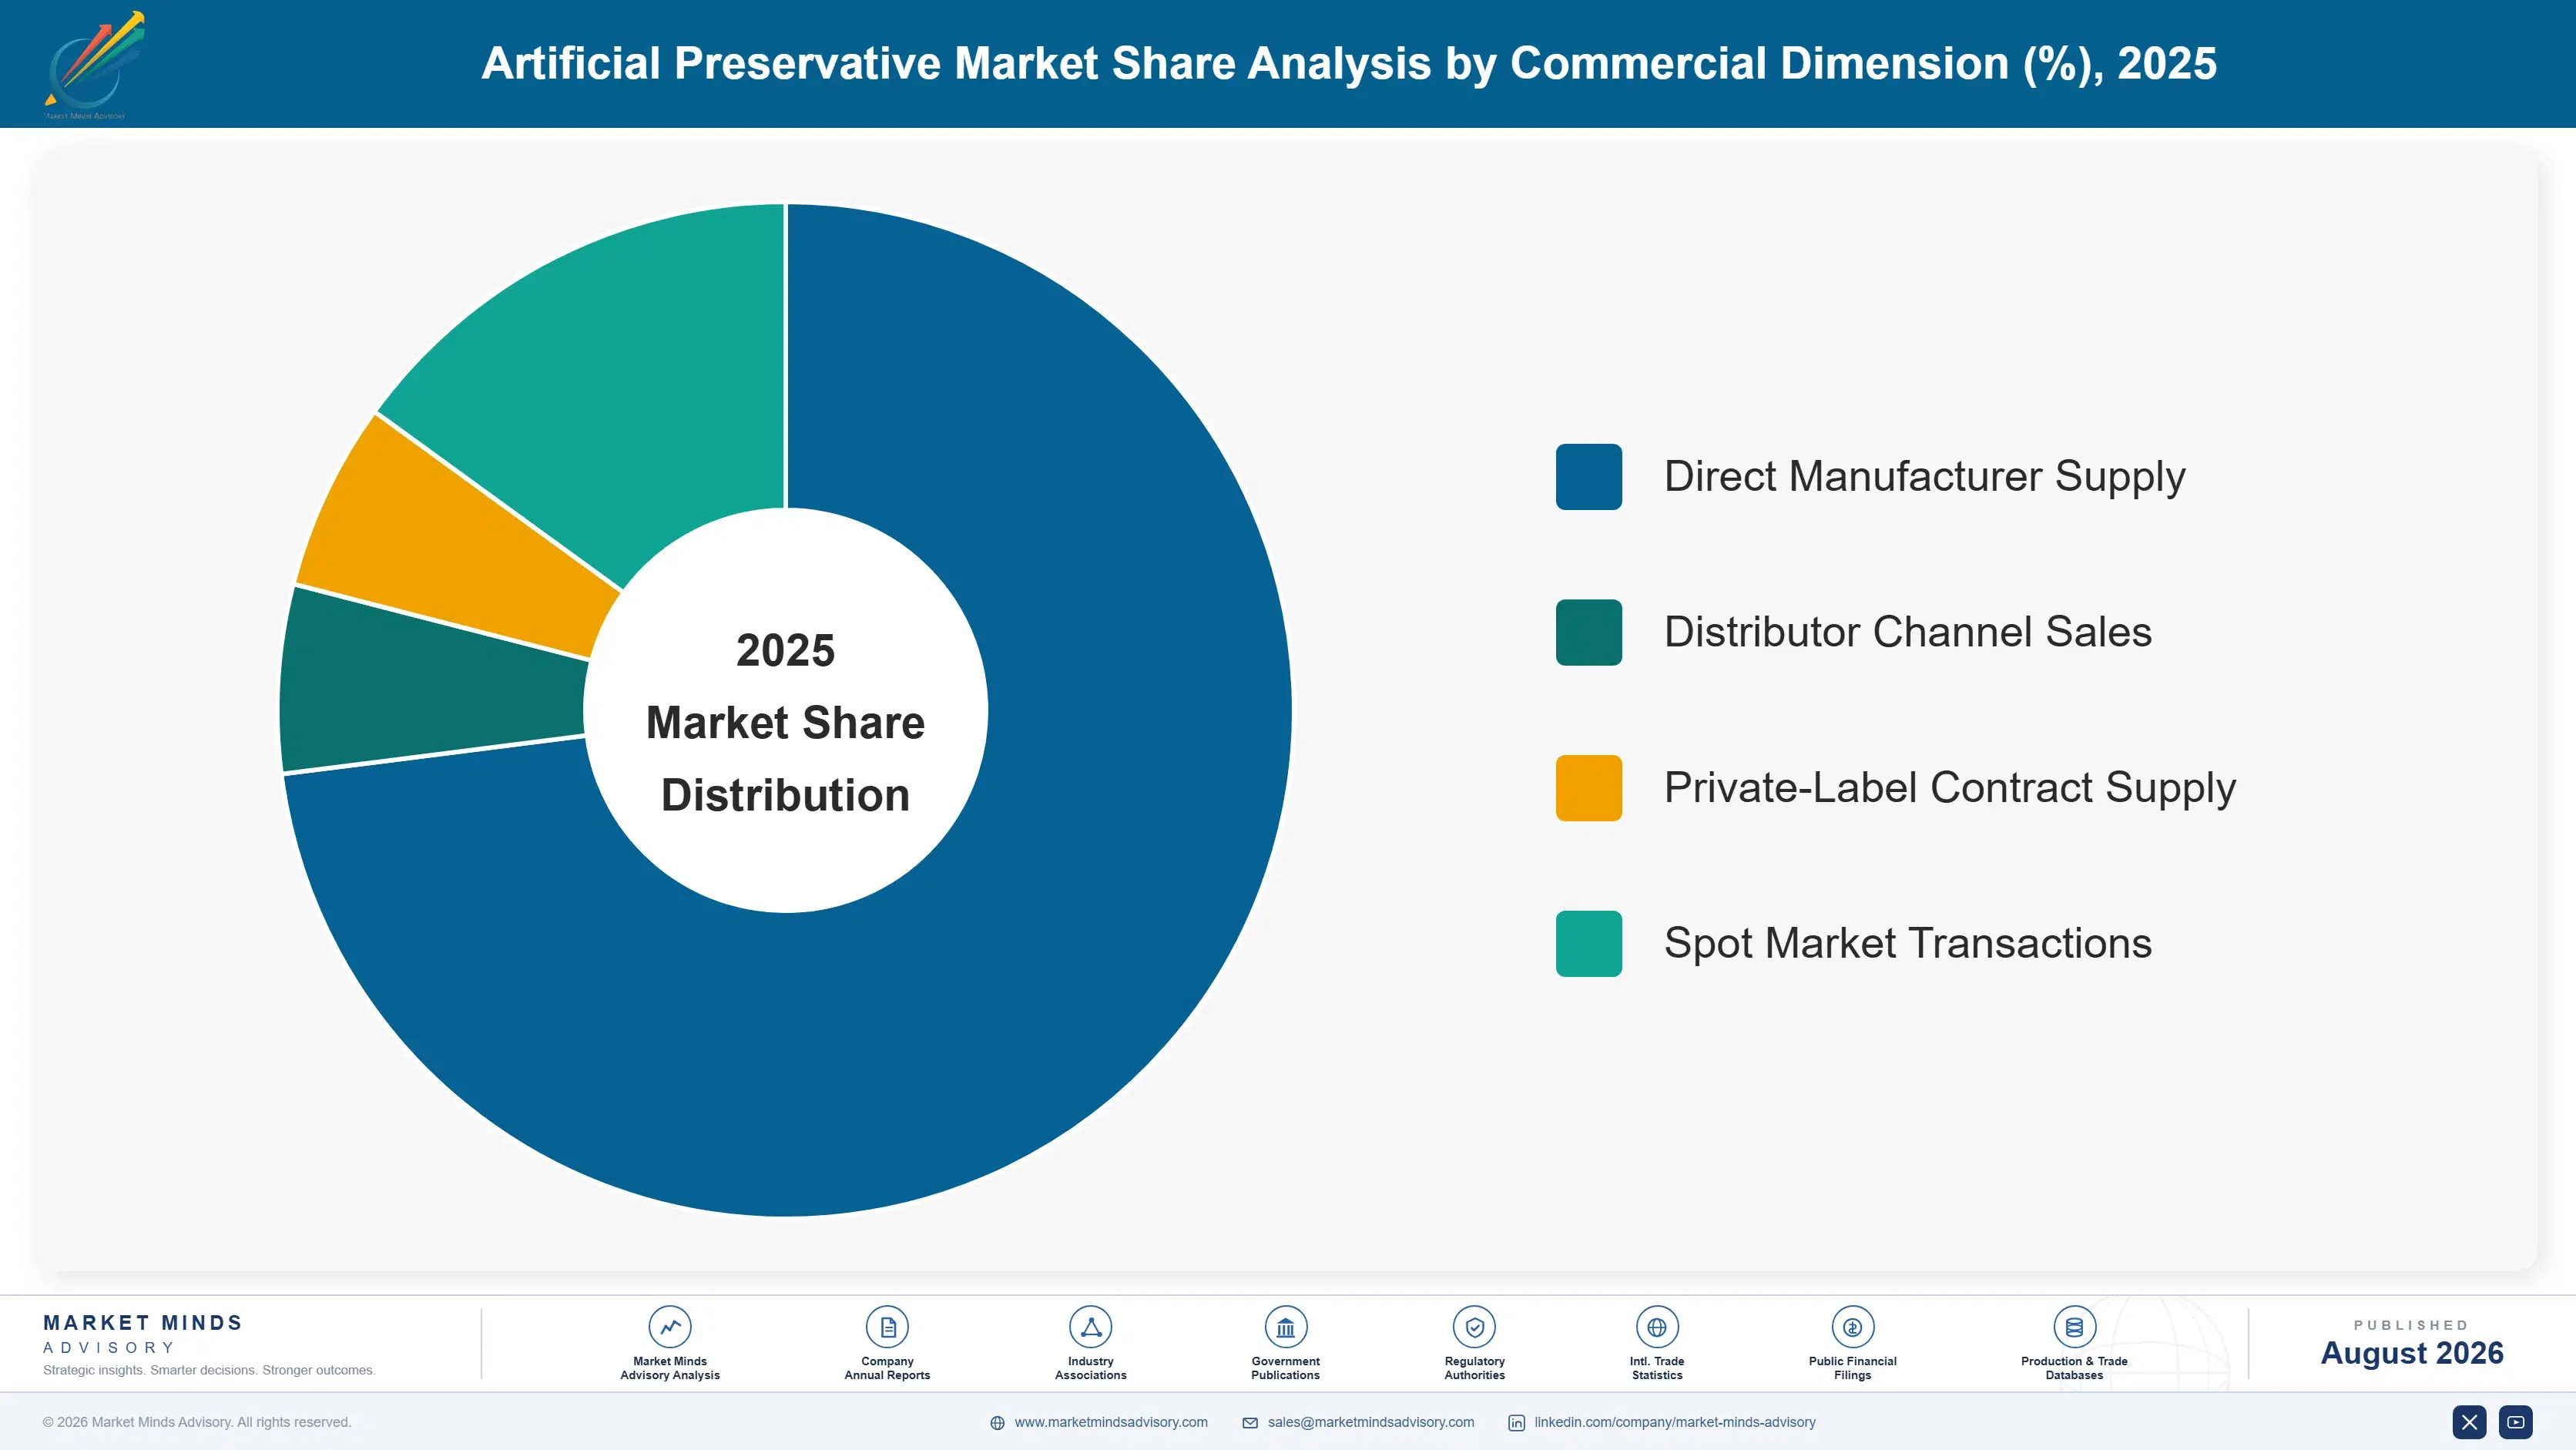The width and height of the screenshot is (2576, 1450).
Task: Open linkedin.com/company/market-minds-advisory link
Action: tap(1675, 1422)
